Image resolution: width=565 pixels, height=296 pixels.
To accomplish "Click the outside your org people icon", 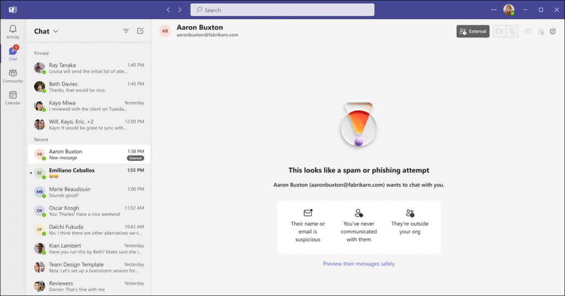I will tap(410, 213).
